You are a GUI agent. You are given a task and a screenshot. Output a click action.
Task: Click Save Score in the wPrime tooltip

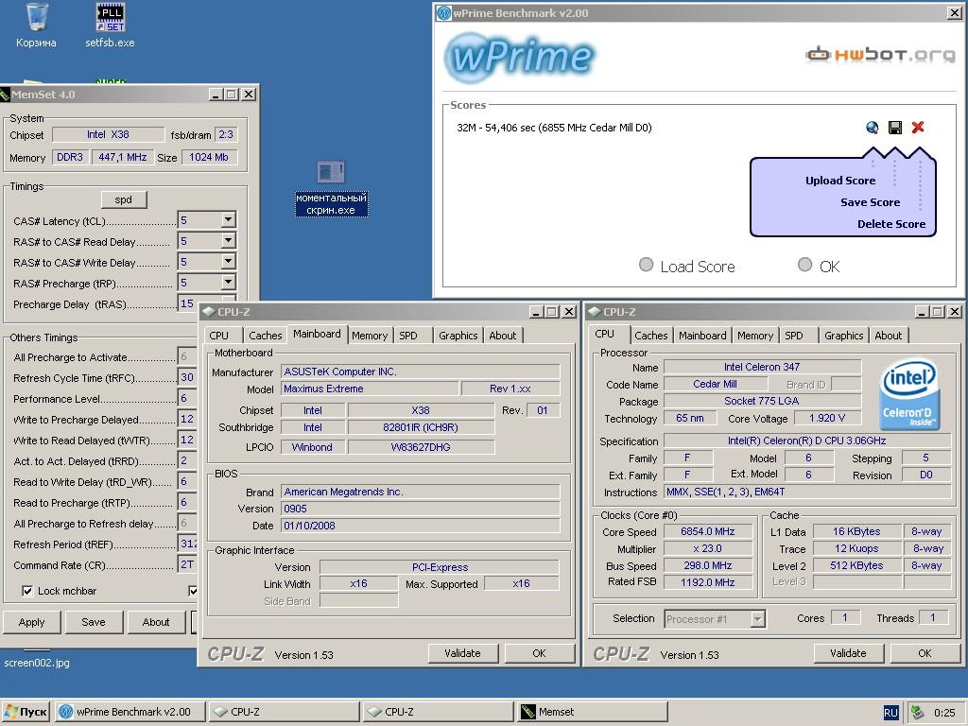[870, 202]
